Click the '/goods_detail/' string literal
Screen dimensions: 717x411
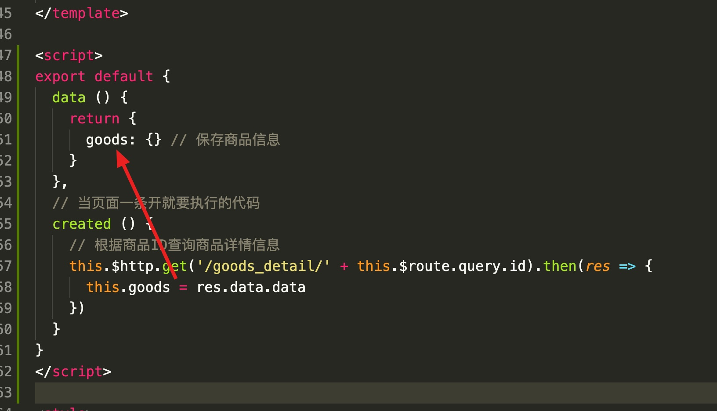(263, 266)
